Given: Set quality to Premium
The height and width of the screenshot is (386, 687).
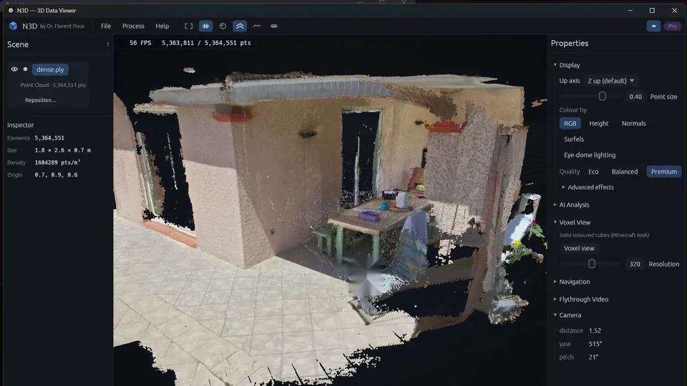Looking at the screenshot, I should 664,172.
